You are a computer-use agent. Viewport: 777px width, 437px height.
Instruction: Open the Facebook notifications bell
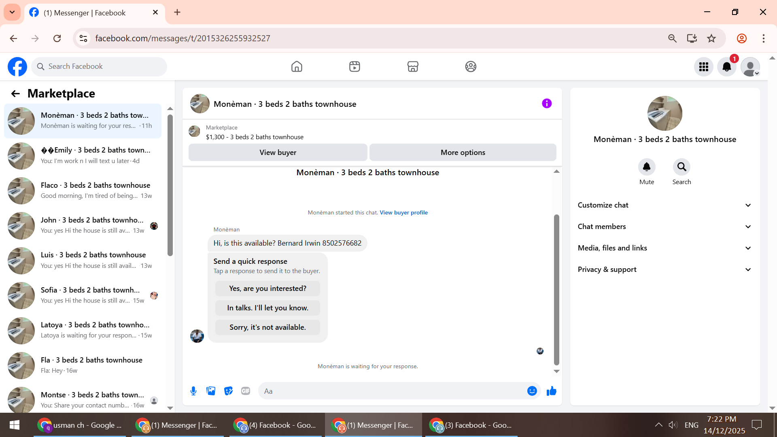coord(726,67)
